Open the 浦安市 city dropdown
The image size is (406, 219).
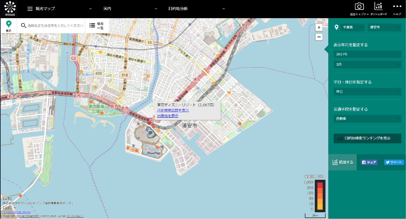click(384, 27)
